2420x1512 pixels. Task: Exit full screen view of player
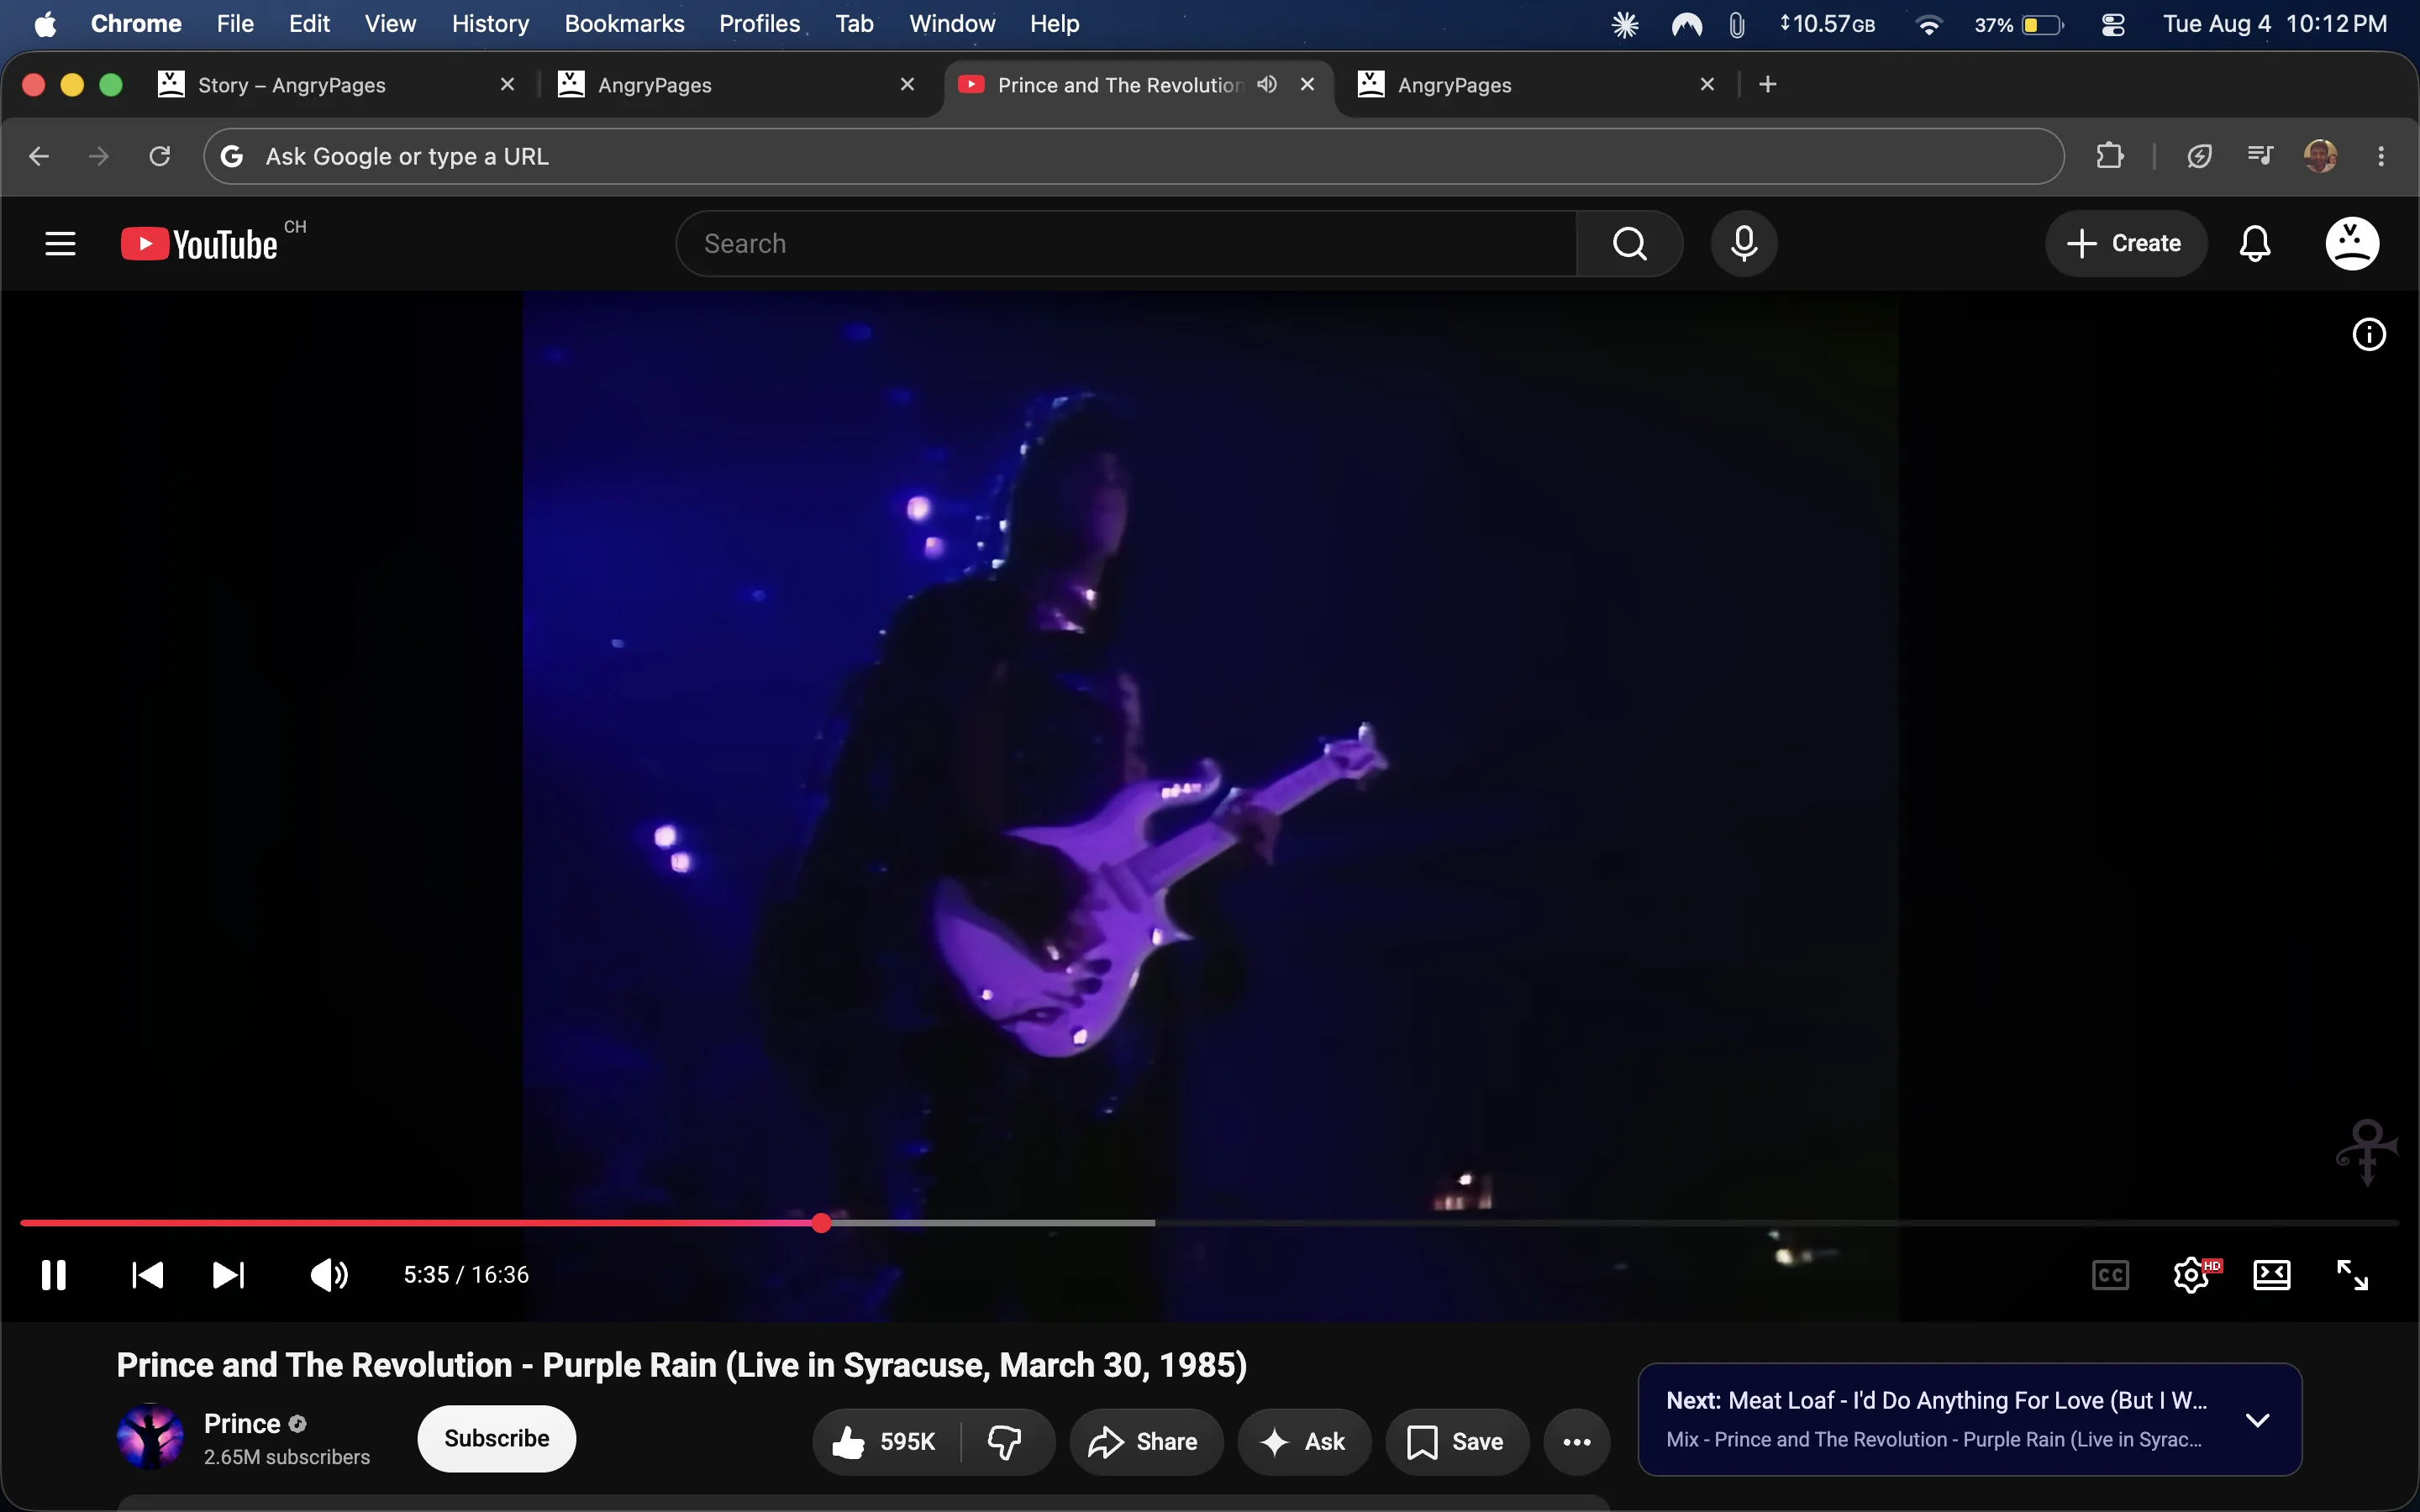tap(2352, 1275)
